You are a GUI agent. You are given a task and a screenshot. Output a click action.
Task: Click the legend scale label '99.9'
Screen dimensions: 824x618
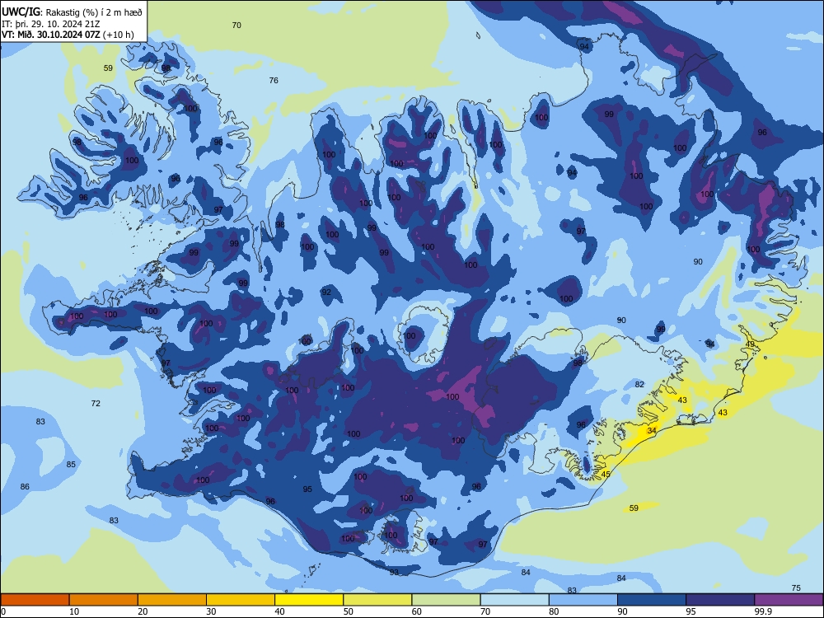(763, 611)
